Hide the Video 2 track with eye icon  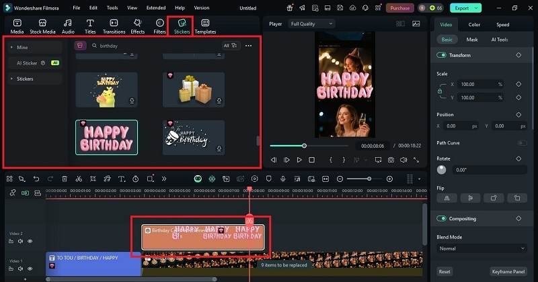tap(30, 241)
